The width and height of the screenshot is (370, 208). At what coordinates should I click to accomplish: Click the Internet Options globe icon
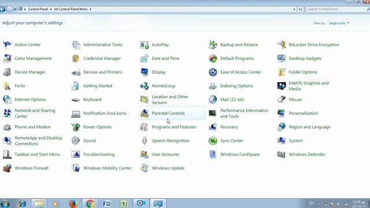(x=7, y=99)
